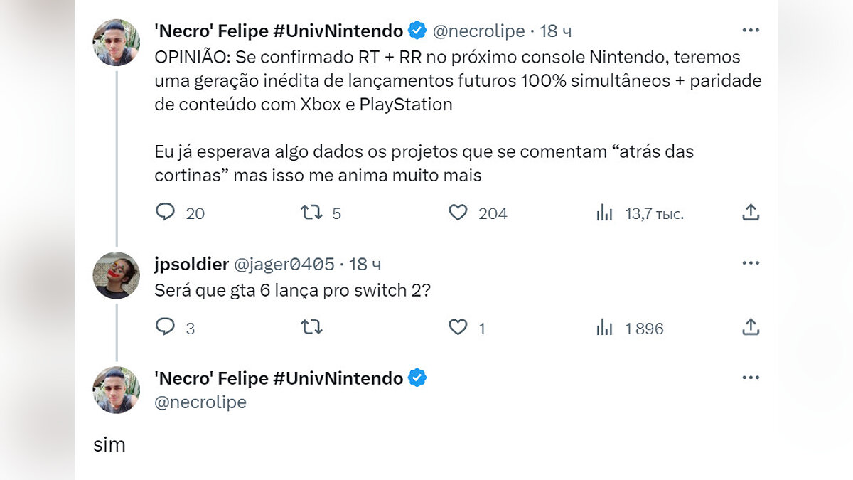Retweet the OPINIÃO tweet with 5 retweets
Viewport: 853px width, 480px height.
point(311,213)
